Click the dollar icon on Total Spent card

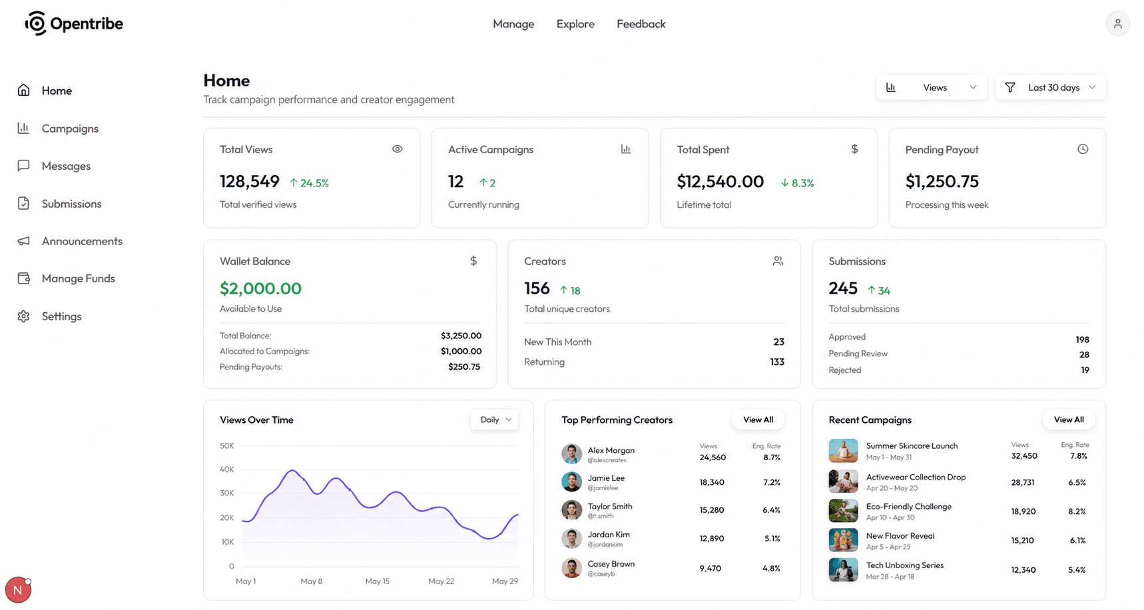click(x=854, y=149)
